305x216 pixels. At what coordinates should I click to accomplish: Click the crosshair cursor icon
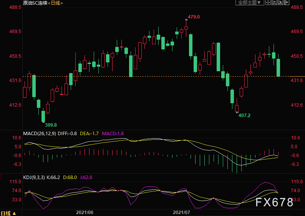pyautogui.click(x=268, y=2)
